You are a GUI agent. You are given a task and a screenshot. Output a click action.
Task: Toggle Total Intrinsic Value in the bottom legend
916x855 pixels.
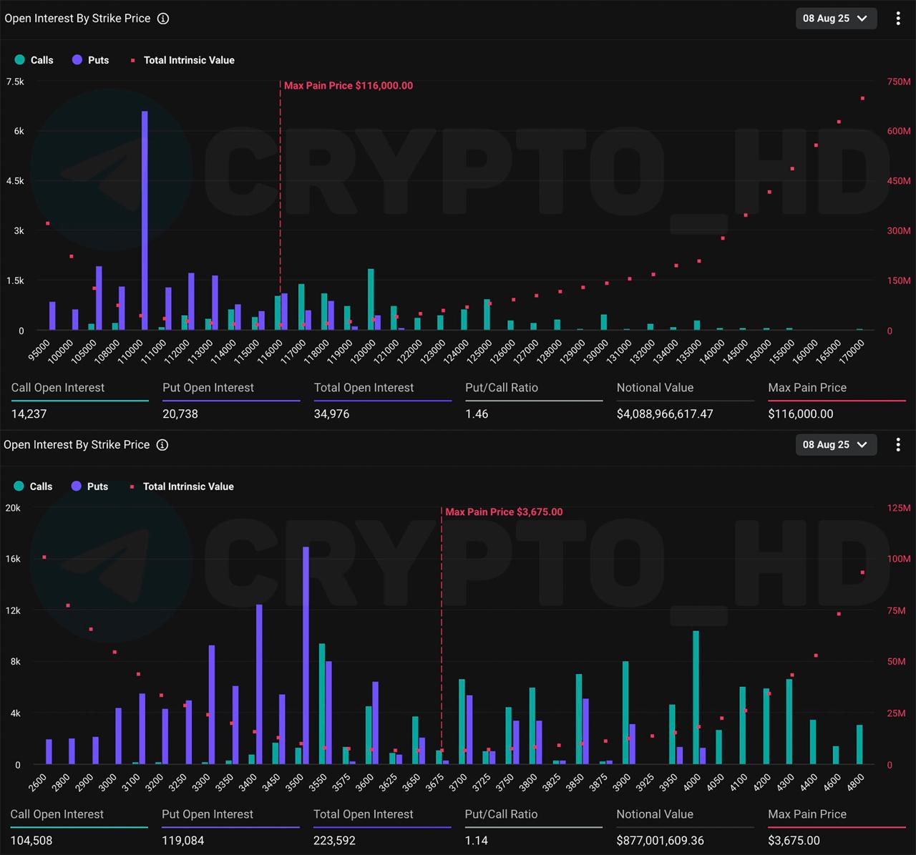click(182, 487)
